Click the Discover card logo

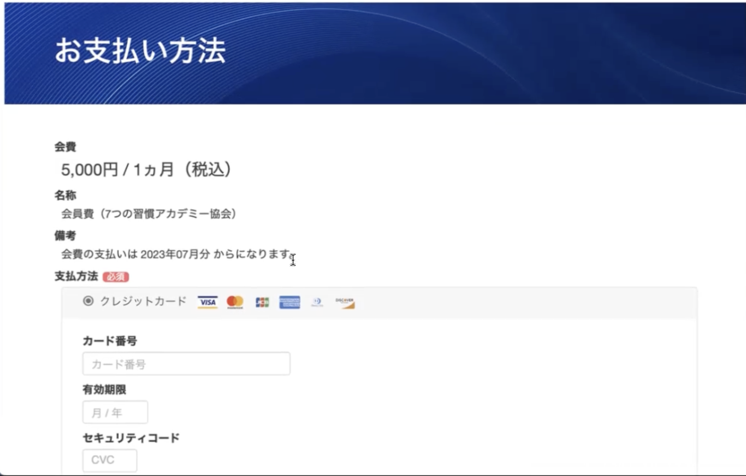click(x=345, y=302)
